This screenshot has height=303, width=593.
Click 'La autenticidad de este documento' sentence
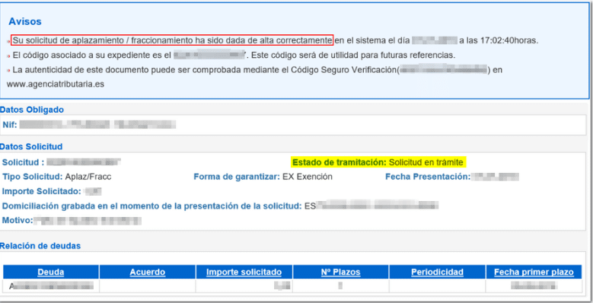257,70
